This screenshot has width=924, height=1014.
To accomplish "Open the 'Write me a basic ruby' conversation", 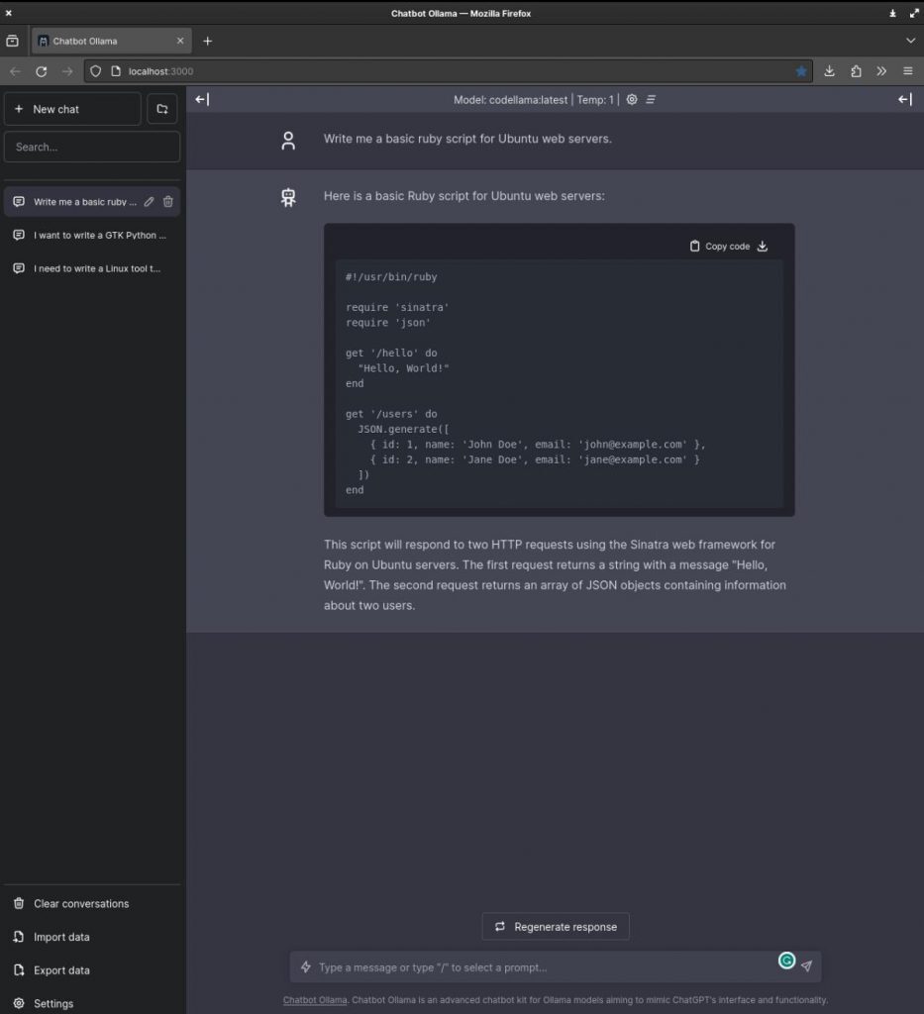I will click(85, 202).
